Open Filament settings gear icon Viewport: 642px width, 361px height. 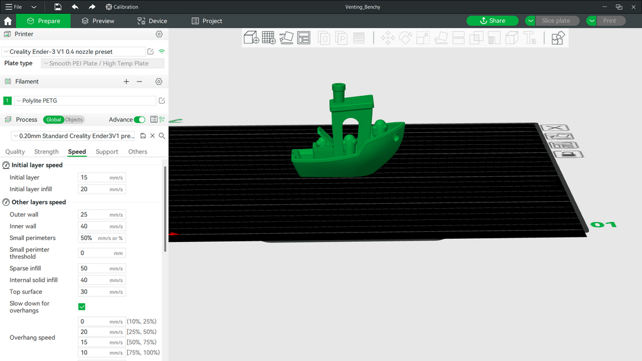click(x=159, y=81)
